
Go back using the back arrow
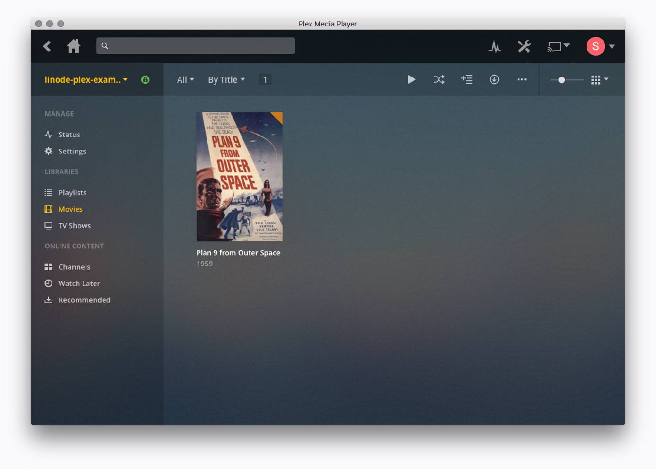coord(47,46)
